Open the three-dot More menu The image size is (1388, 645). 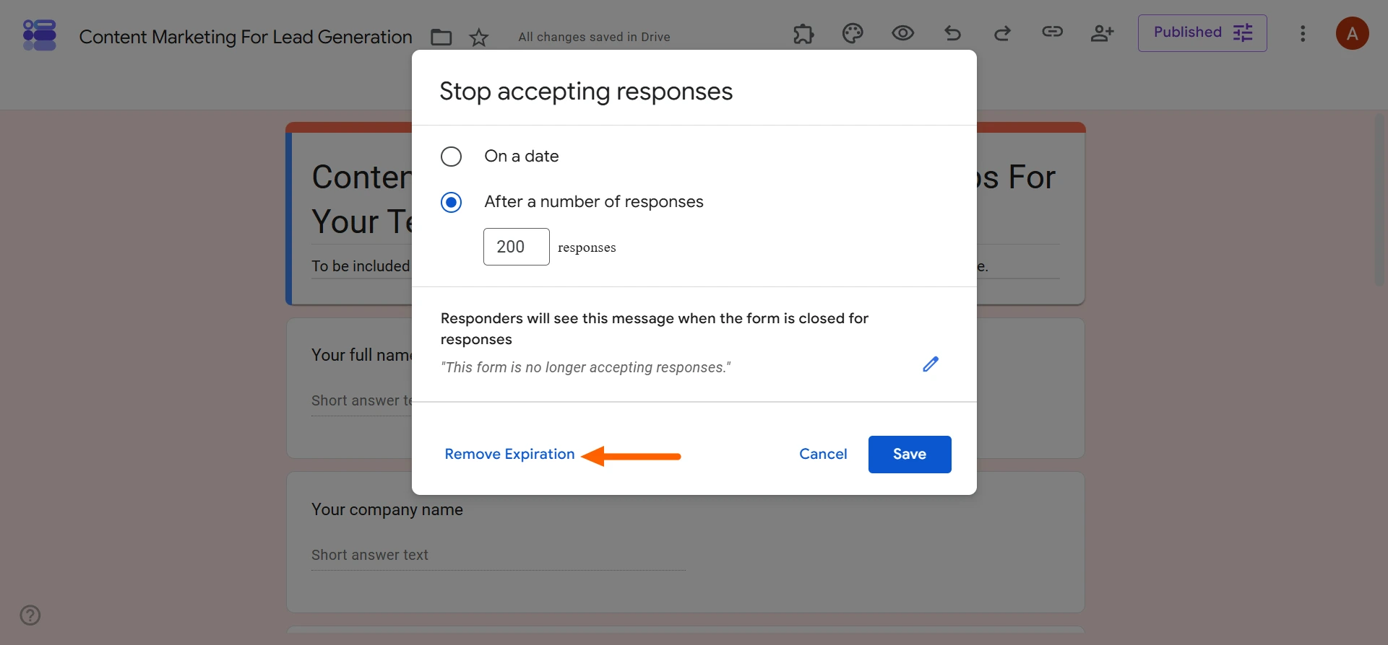[1303, 34]
